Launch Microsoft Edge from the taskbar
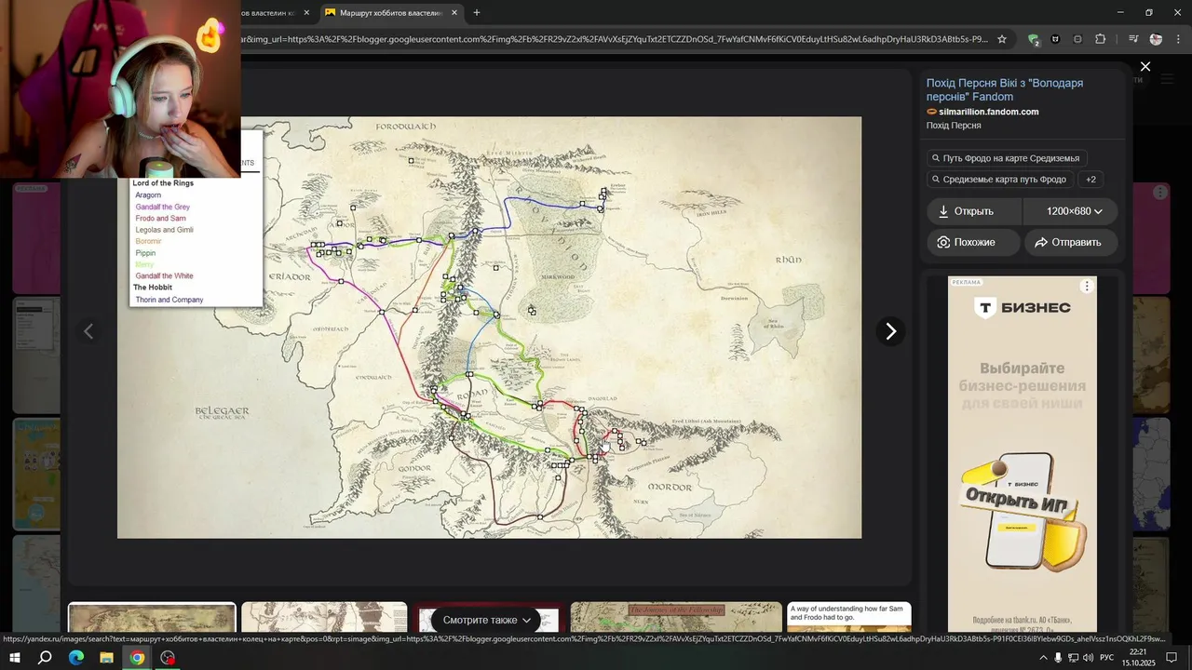The width and height of the screenshot is (1192, 670). tap(76, 658)
